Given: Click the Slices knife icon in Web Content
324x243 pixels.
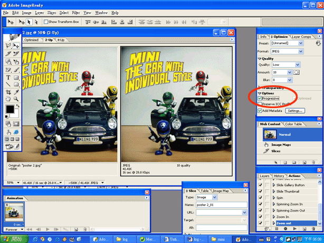Looking at the screenshot, I should 266,151.
